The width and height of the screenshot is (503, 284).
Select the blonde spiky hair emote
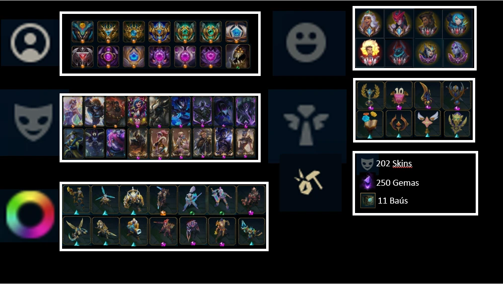370,53
